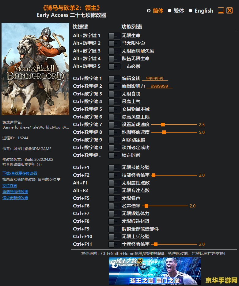
Task: Toggle 马无限生命 switch
Action: coord(114,43)
